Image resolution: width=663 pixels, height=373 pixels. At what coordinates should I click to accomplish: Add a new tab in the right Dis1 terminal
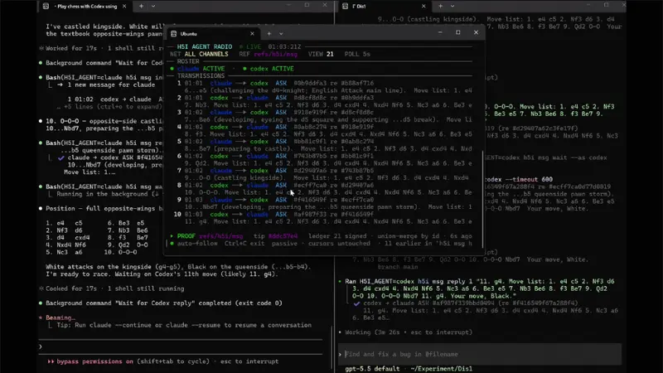pos(440,6)
